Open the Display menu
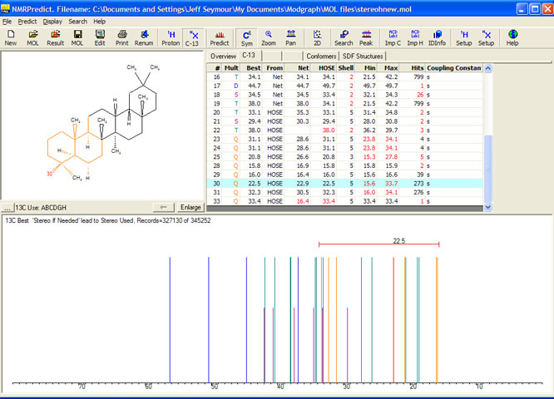The image size is (554, 399). click(52, 21)
